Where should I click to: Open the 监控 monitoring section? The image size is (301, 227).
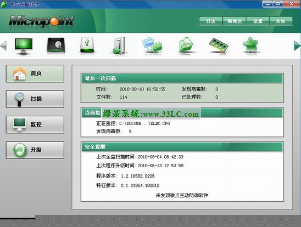(35, 124)
